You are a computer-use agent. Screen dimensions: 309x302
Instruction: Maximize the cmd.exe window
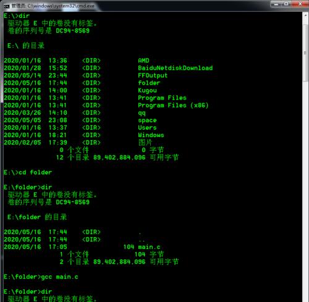286,4
